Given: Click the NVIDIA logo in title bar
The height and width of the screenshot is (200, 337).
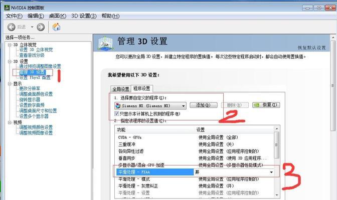Looking at the screenshot, I should [x=7, y=7].
